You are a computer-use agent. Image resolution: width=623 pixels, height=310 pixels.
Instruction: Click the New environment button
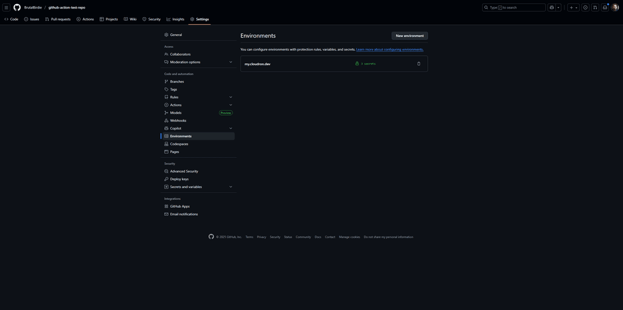click(409, 36)
